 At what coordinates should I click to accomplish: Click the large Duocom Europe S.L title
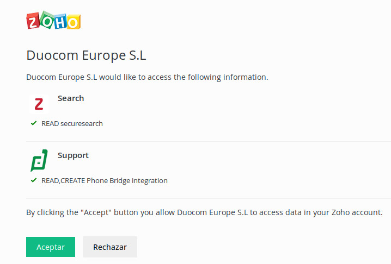86,55
